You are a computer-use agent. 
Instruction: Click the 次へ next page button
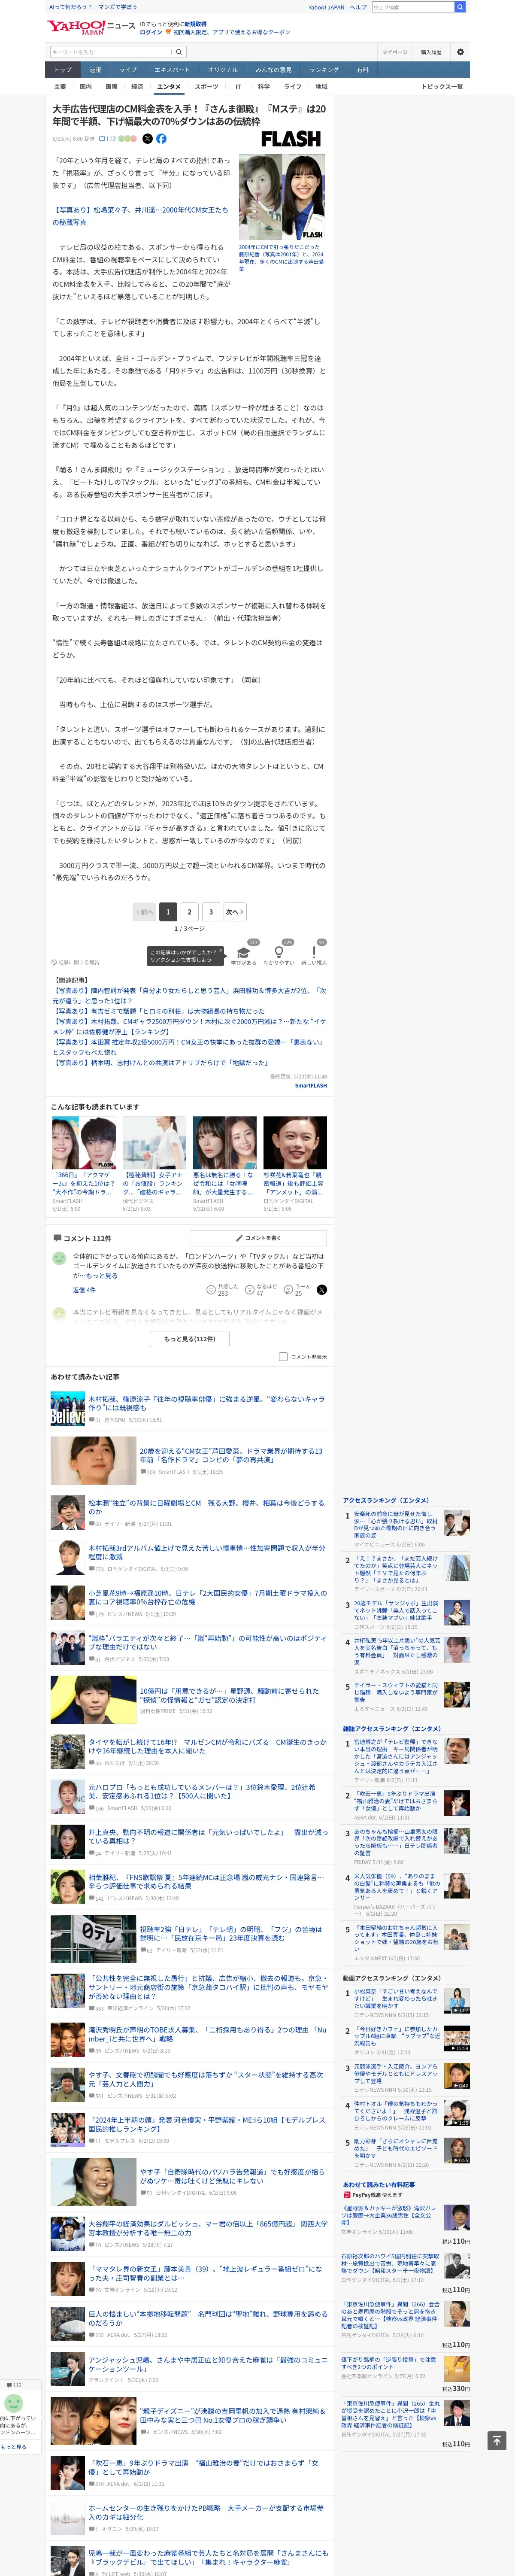click(234, 911)
